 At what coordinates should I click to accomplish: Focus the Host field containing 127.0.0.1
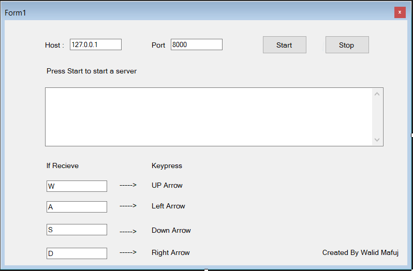pos(96,44)
